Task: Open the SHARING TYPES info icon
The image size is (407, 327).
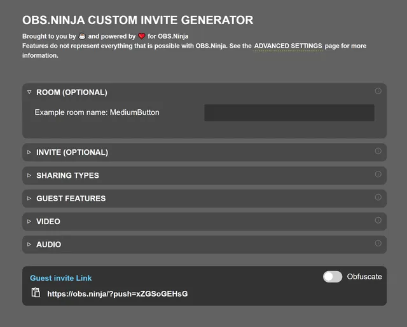Action: (378, 174)
